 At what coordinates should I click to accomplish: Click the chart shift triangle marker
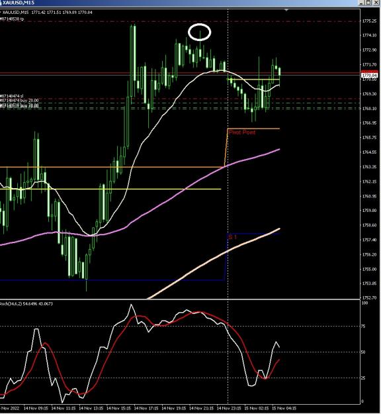pos(286,10)
